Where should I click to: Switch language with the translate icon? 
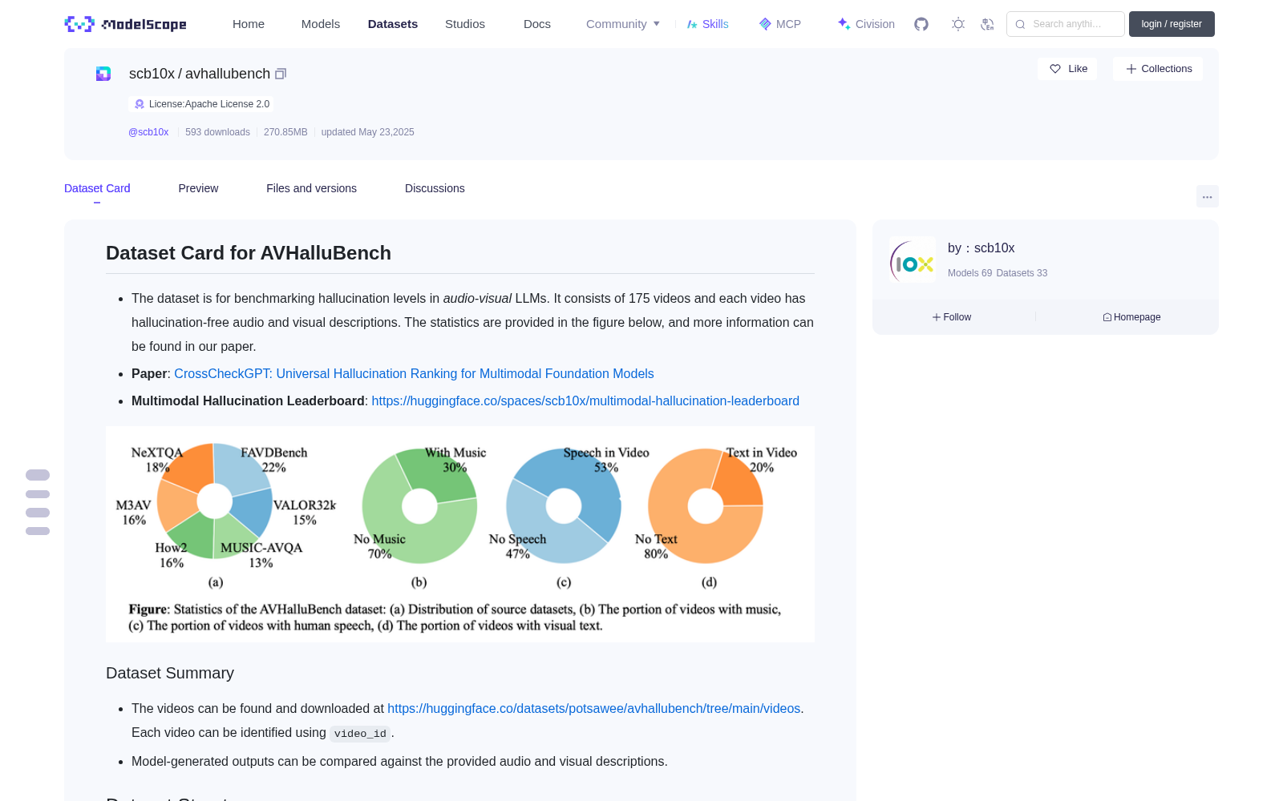[x=987, y=24]
